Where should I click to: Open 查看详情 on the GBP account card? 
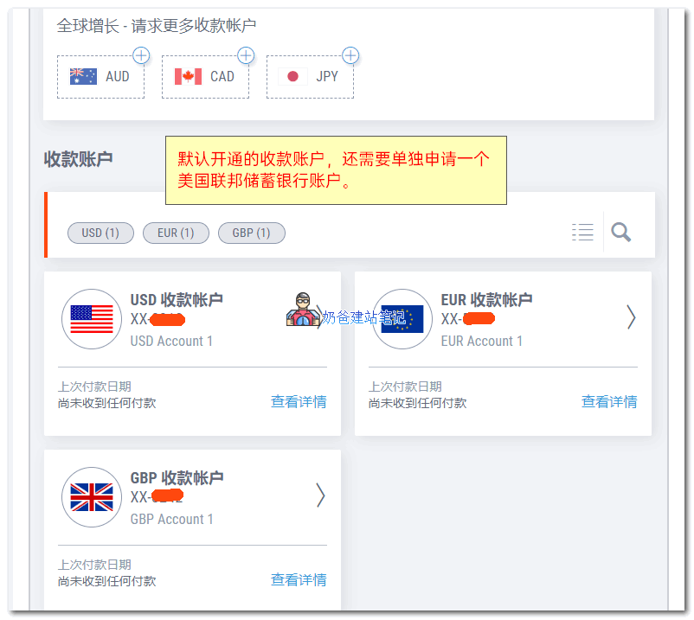[299, 579]
